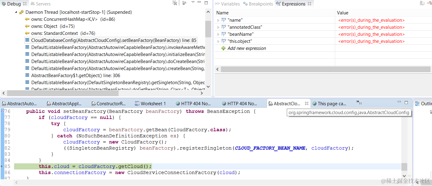Close the Debug view tab
Screen dimensions: 432x186
pyautogui.click(x=25, y=4)
